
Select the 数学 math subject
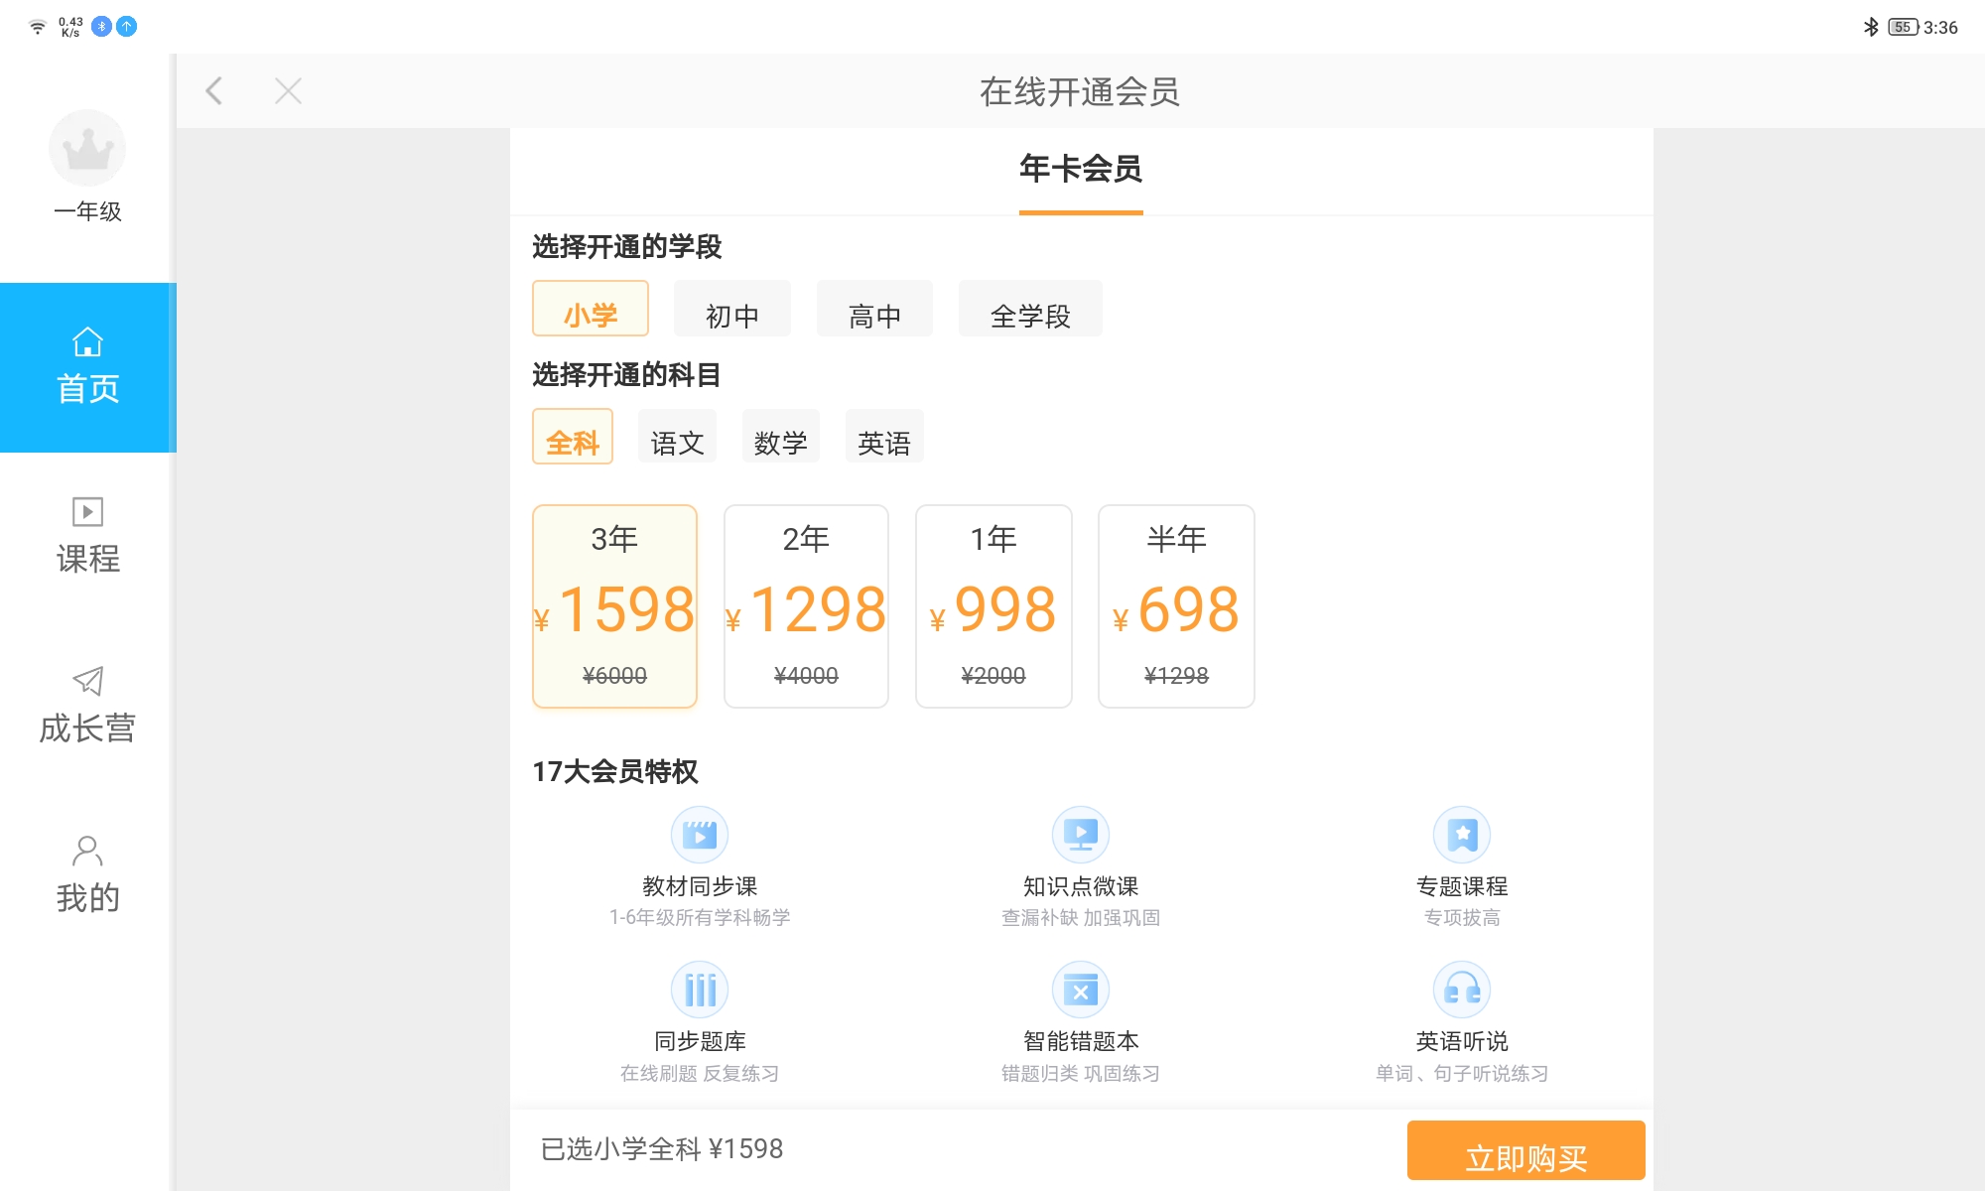(781, 436)
